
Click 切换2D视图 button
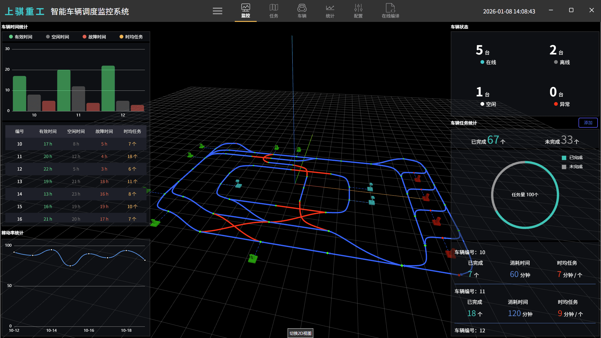pos(300,333)
